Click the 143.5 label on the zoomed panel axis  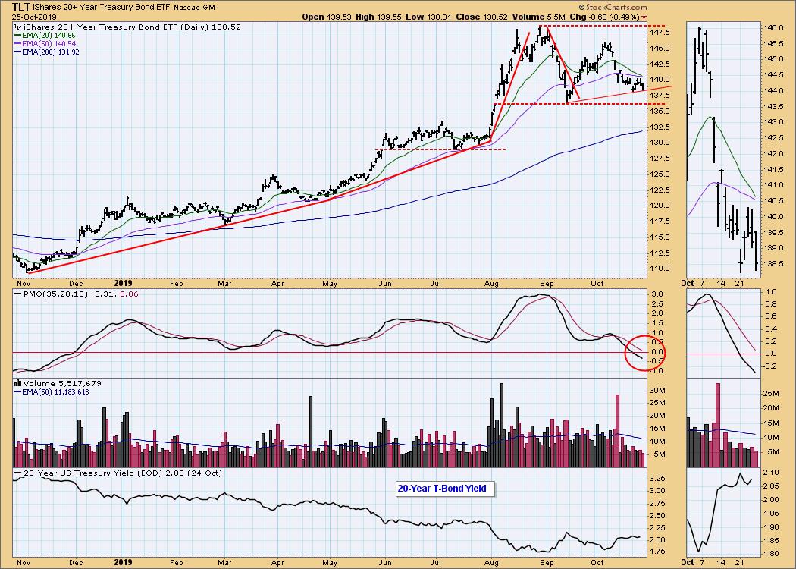775,107
